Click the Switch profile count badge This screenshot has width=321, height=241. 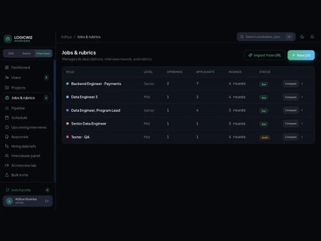[x=48, y=190]
